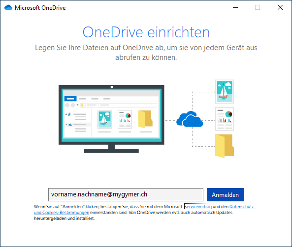
Task: Click the chart document thumbnail inside monitor
Action: point(125,119)
